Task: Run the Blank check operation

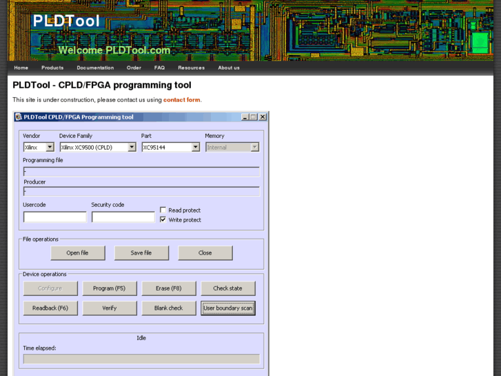Action: point(169,308)
